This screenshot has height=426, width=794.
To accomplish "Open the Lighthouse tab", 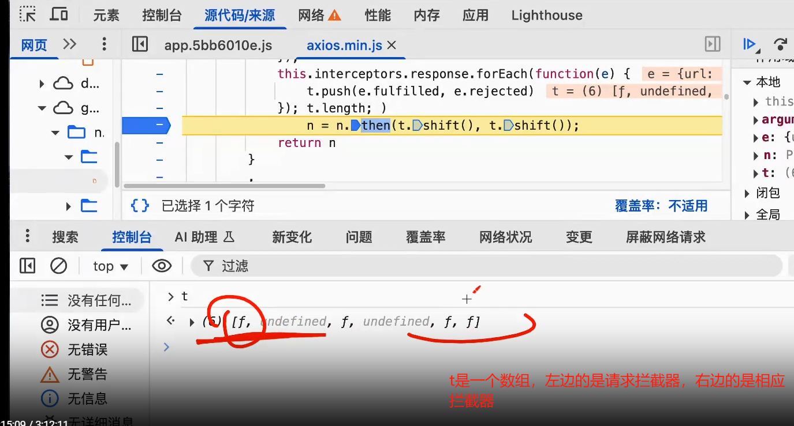I will [547, 15].
